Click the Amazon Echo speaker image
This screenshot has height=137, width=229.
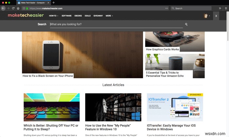(x=175, y=62)
